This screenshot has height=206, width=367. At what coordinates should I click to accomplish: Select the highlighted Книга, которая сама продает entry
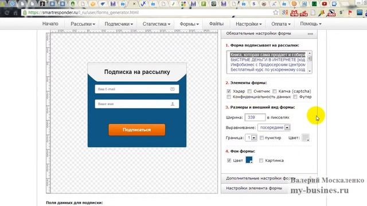click(x=268, y=55)
